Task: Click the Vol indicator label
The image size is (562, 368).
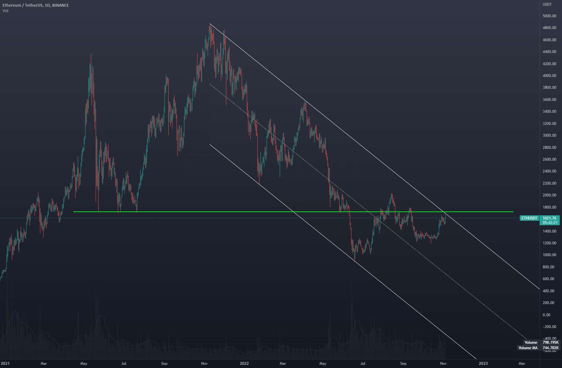Action: click(5, 11)
